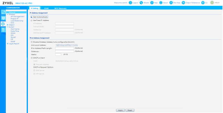223x113 pixels.
Task: Open the Monitor sidebar icon
Action: coord(3,18)
